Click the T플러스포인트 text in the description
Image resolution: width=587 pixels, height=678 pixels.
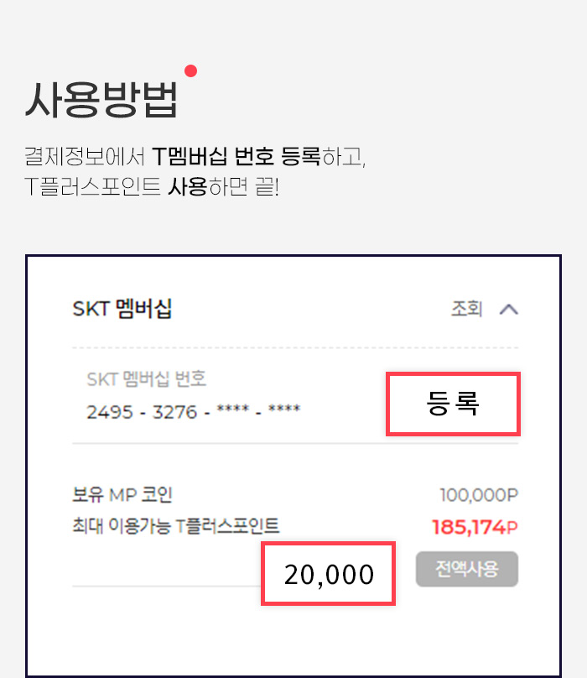tap(92, 186)
